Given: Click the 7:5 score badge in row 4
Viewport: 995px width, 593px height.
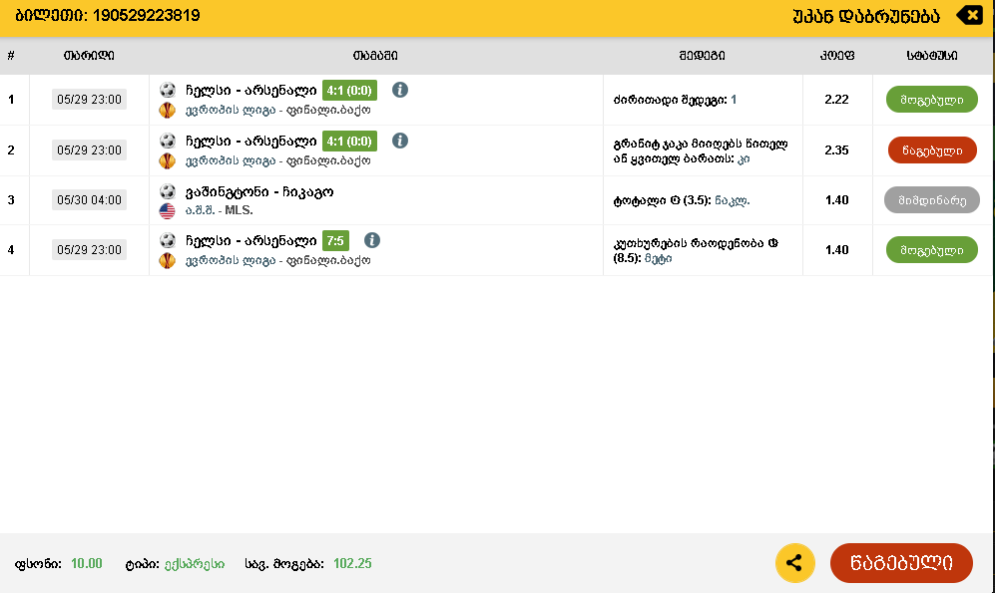Looking at the screenshot, I should [x=335, y=241].
